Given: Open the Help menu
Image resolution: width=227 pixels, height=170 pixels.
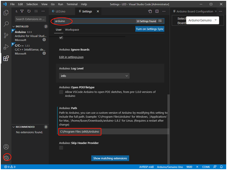Looking at the screenshot, I should pyautogui.click(x=84, y=4).
